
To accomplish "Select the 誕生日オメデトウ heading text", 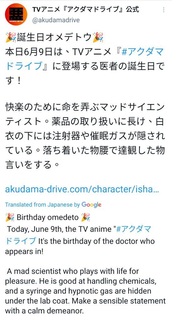I will pyautogui.click(x=55, y=37).
